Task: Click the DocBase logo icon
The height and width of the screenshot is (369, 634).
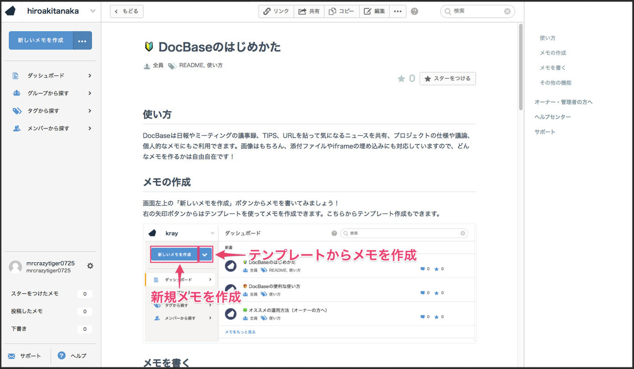Action: (11, 11)
